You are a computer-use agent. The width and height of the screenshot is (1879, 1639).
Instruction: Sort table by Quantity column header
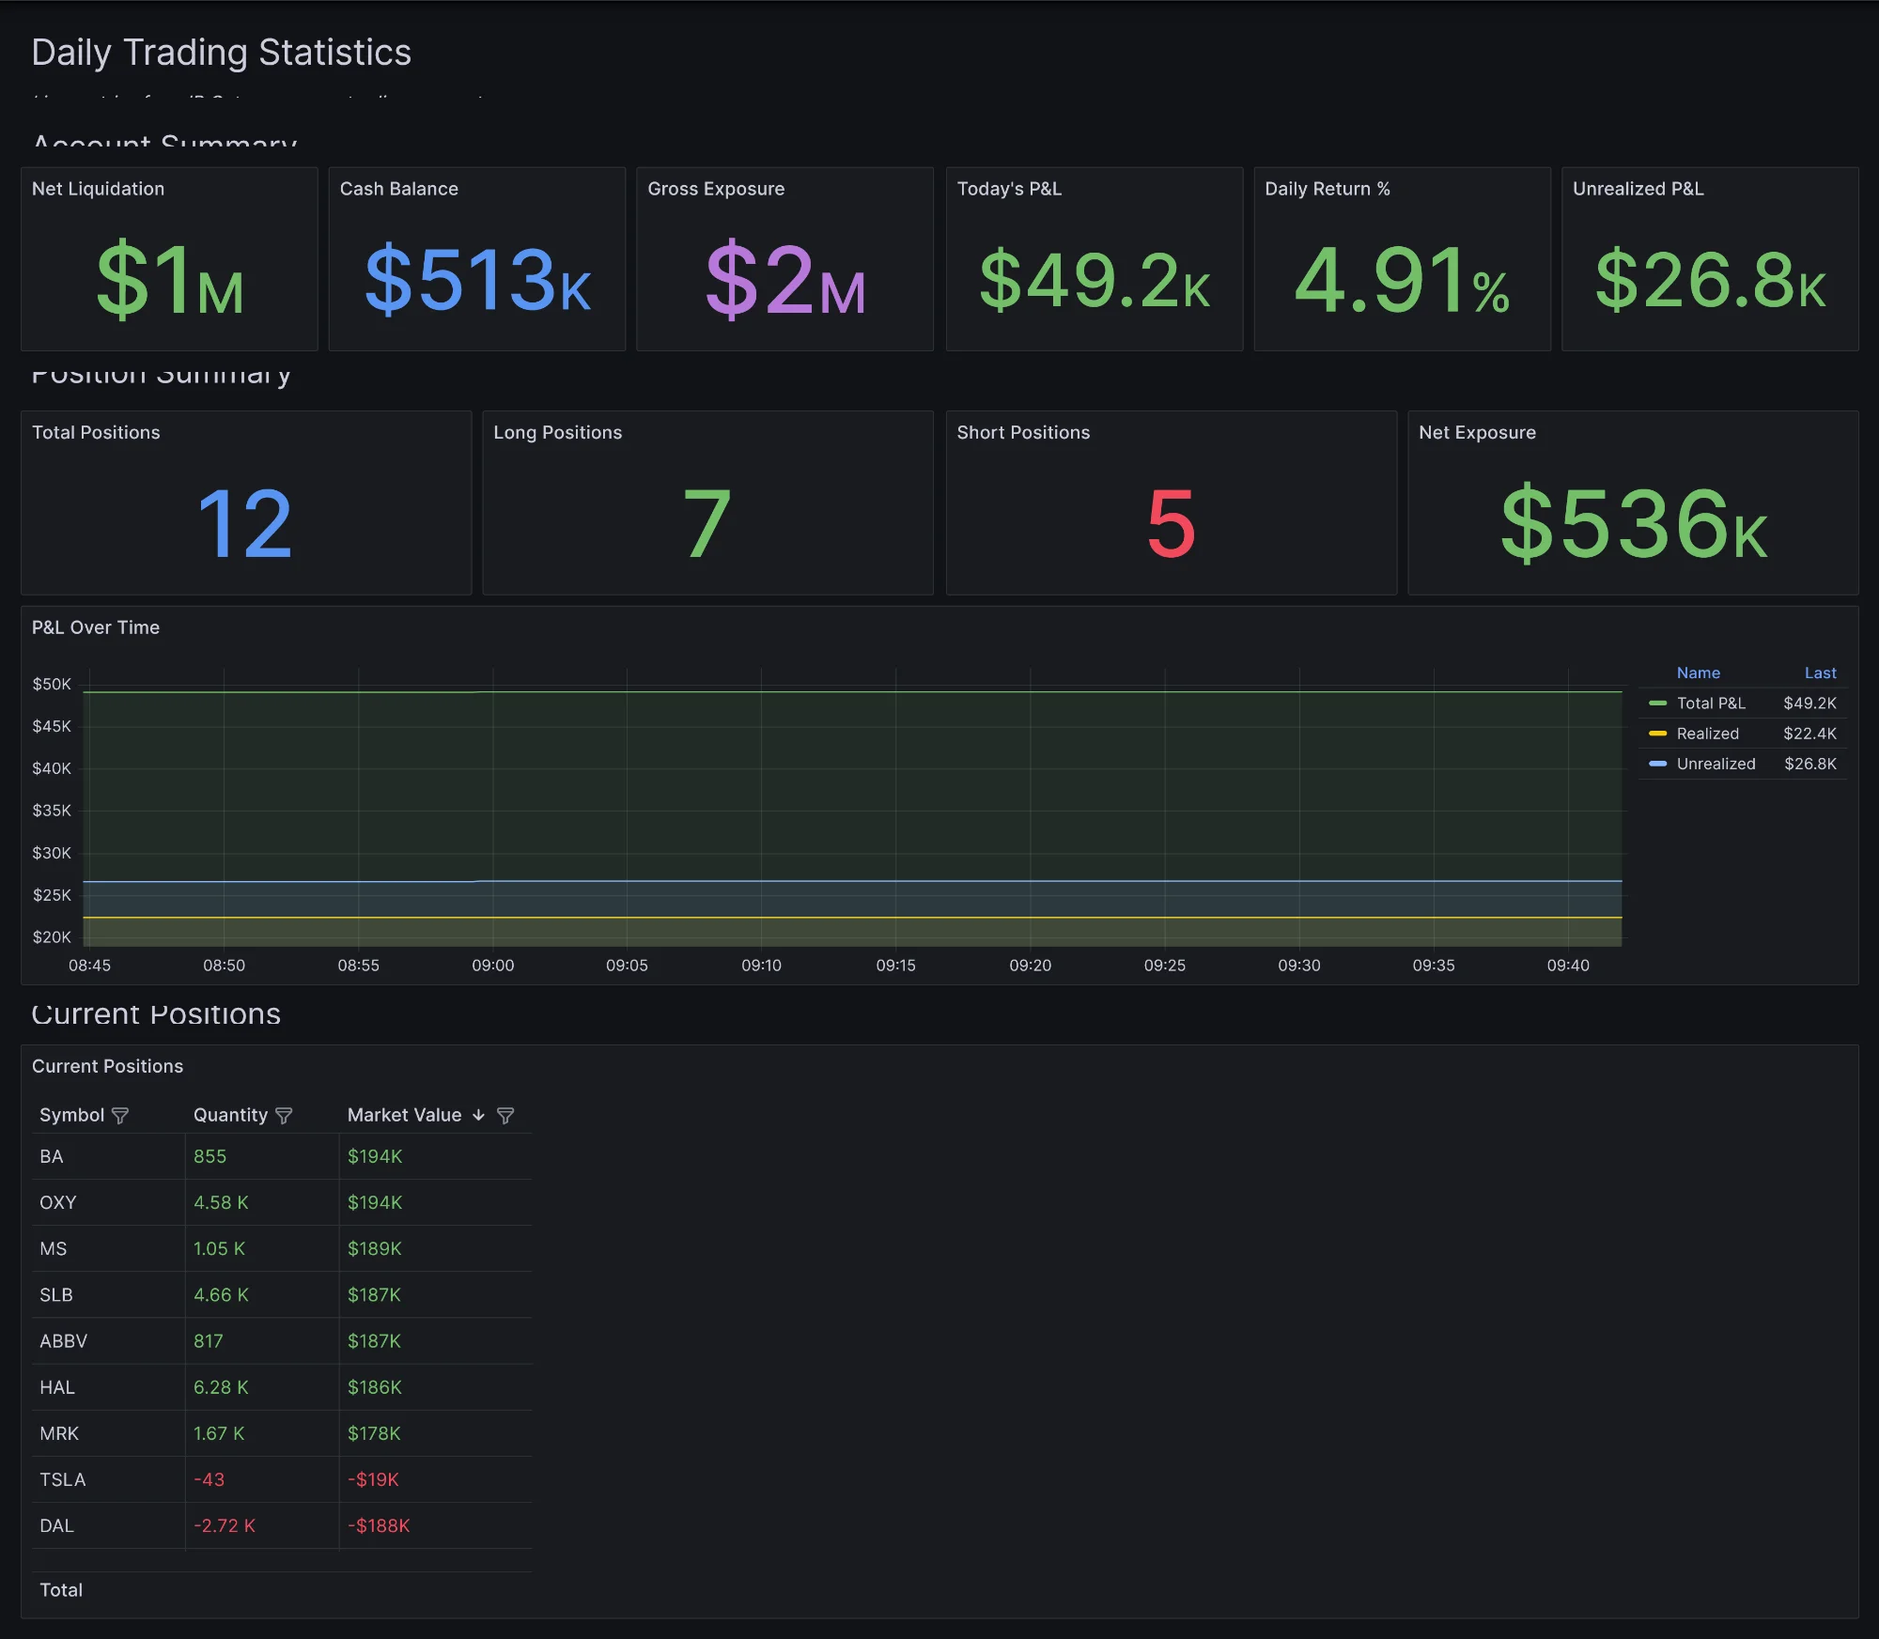(x=230, y=1115)
